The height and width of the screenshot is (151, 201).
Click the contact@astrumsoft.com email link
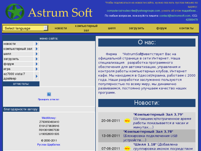pyautogui.click(x=175, y=16)
